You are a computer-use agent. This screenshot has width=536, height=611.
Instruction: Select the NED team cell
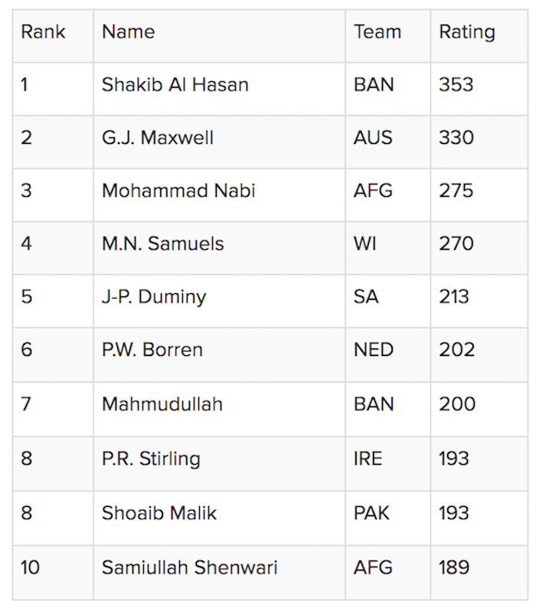click(x=373, y=350)
